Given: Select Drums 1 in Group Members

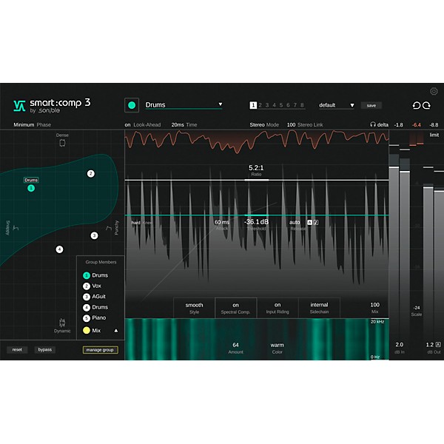Looking at the screenshot, I should [95, 275].
